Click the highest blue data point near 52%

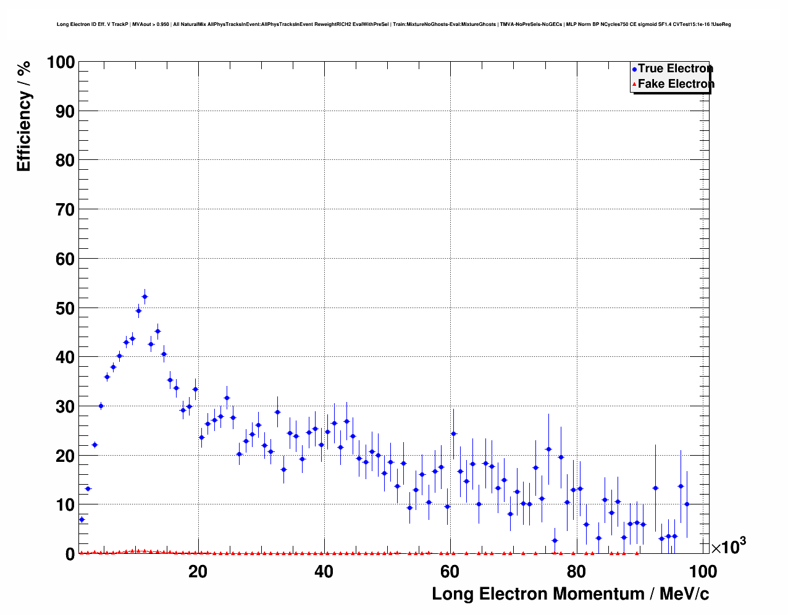pos(145,296)
